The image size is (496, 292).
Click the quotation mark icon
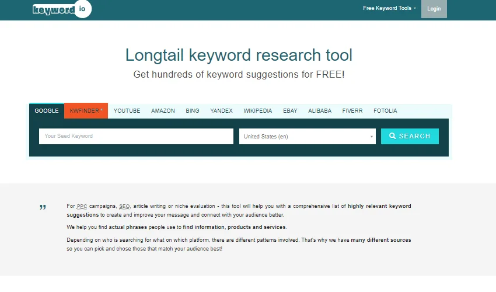point(43,207)
